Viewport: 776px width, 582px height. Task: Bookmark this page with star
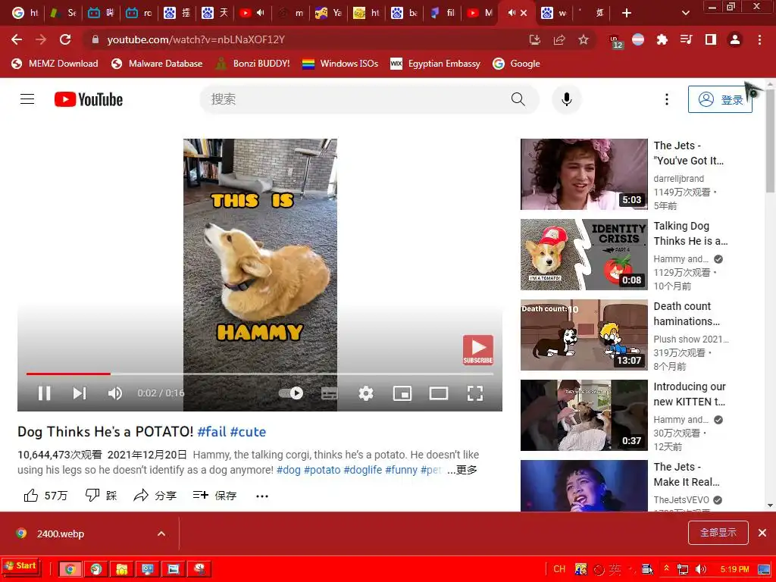pos(584,39)
